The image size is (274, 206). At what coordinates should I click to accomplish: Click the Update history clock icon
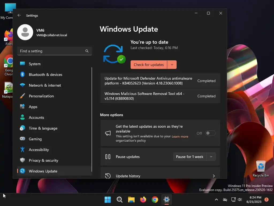click(x=108, y=176)
